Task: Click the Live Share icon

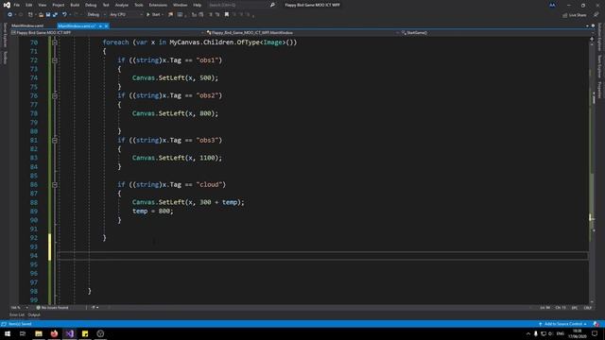Action: pos(565,15)
